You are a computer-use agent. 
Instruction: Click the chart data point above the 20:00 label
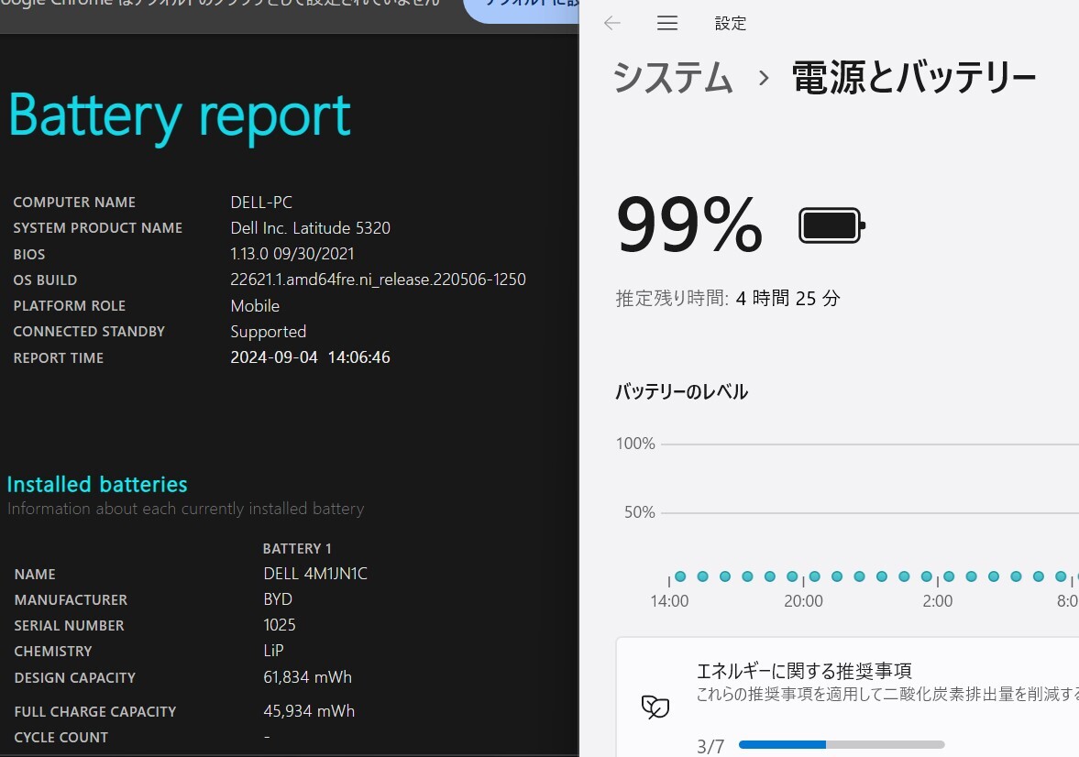[x=813, y=576]
